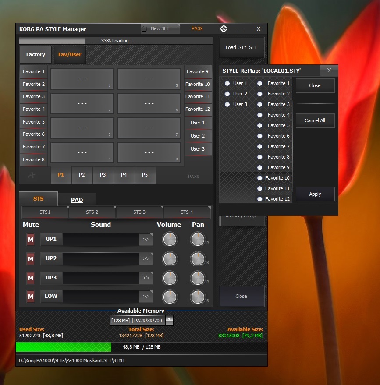Select Favorite 12 radio in ReMap dialog
Image resolution: width=380 pixels, height=385 pixels.
pyautogui.click(x=259, y=199)
